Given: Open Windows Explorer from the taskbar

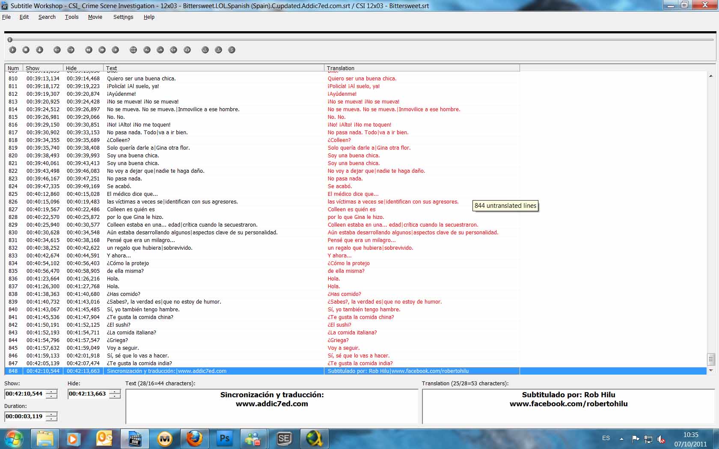Looking at the screenshot, I should pyautogui.click(x=45, y=439).
